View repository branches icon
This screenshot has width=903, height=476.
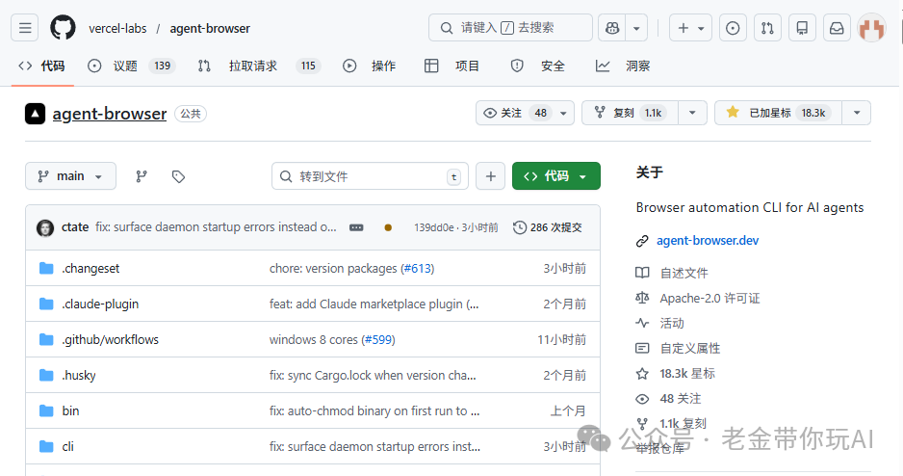pos(142,176)
